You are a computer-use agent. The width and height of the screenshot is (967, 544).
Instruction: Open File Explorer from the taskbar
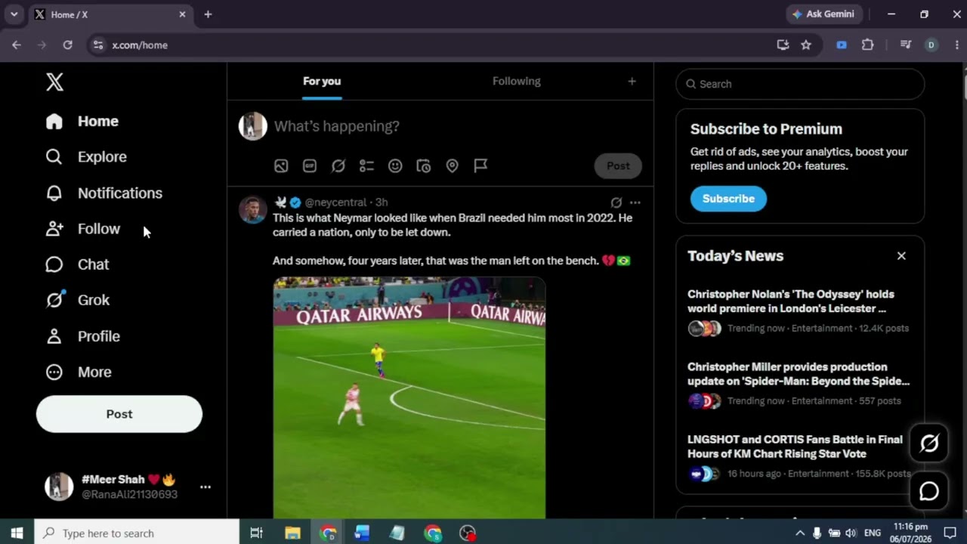292,533
